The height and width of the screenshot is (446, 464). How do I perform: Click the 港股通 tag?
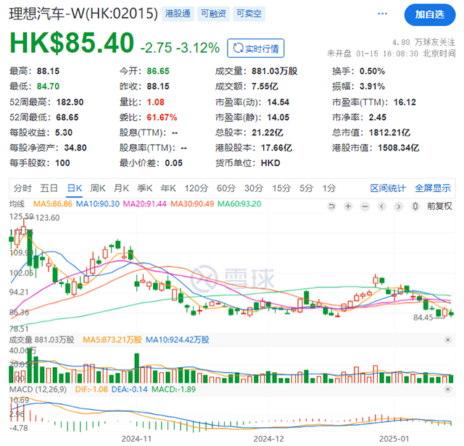pos(178,14)
